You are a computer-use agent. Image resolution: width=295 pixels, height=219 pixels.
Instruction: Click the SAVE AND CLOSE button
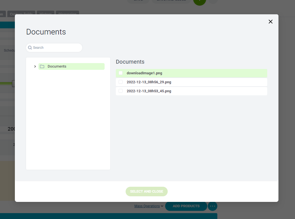tap(171, 1)
